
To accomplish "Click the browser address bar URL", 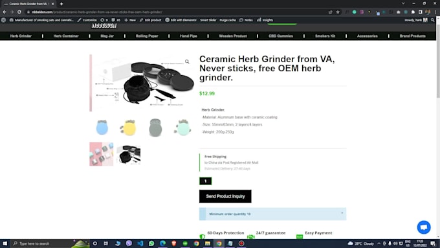I will click(97, 12).
